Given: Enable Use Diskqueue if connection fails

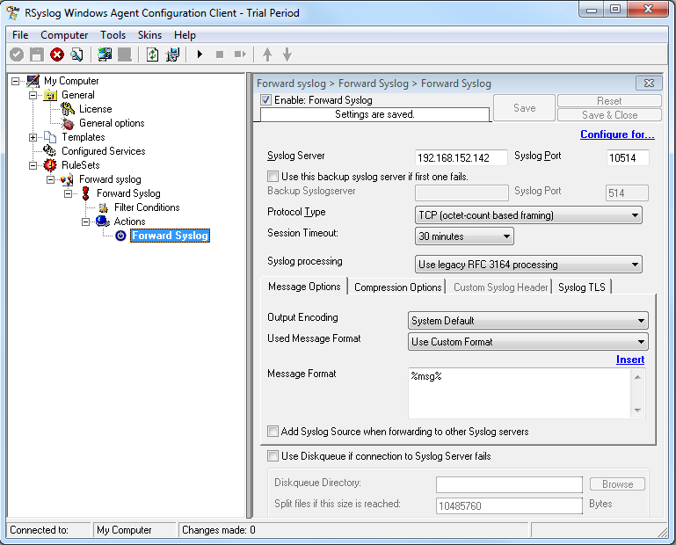Looking at the screenshot, I should pos(273,455).
